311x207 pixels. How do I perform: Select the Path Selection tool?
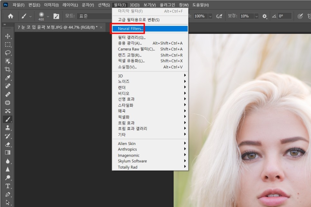(8, 202)
